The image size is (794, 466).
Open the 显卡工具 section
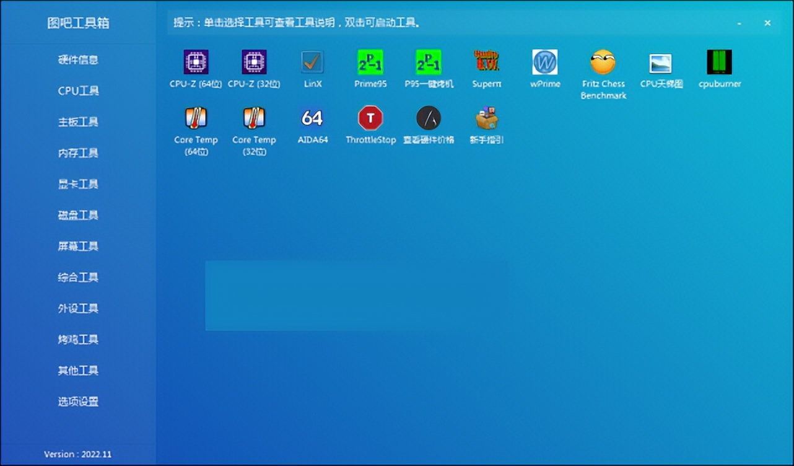click(78, 183)
